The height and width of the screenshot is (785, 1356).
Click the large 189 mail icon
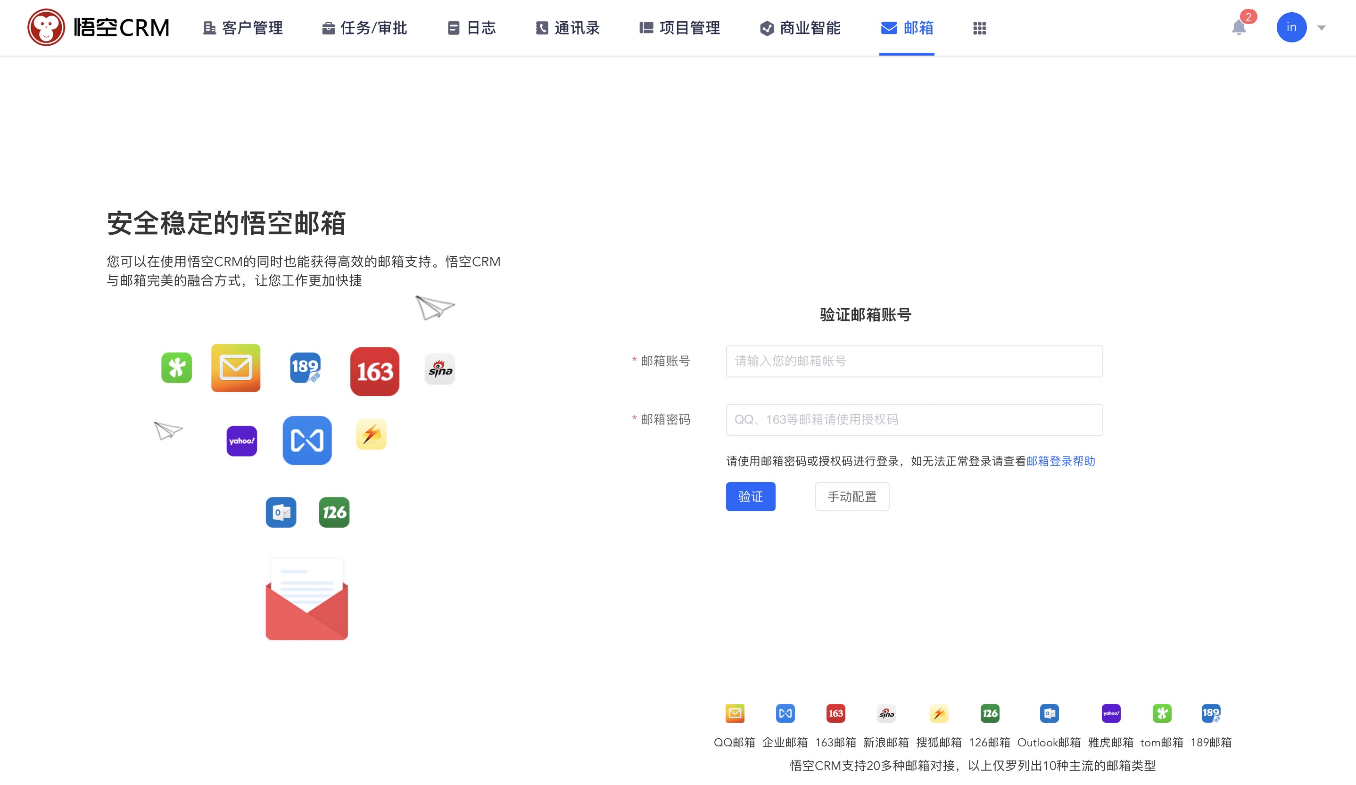pos(305,368)
